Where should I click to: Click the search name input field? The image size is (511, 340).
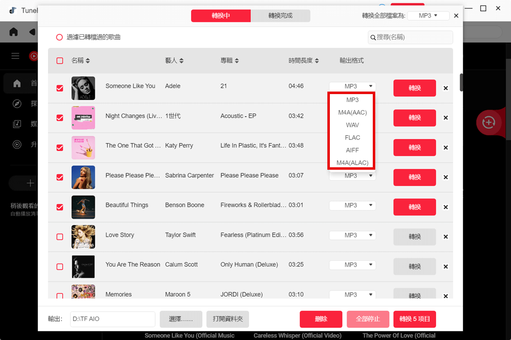click(x=410, y=37)
